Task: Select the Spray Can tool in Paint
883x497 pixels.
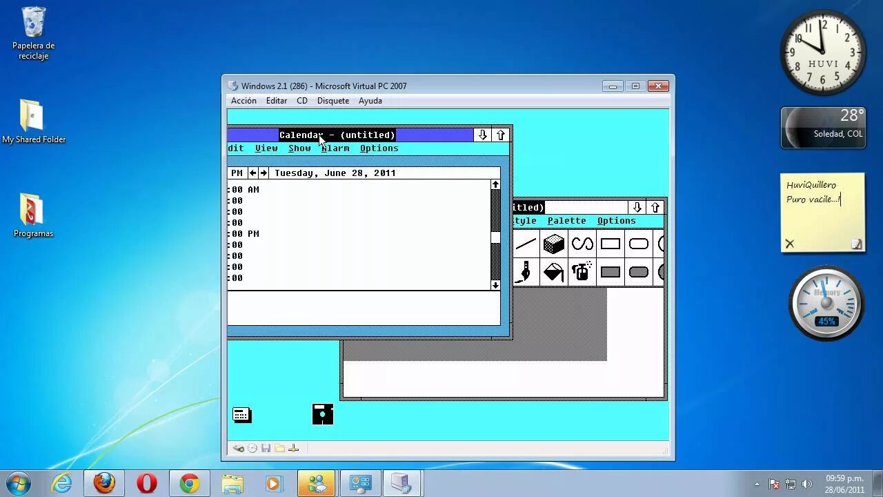Action: click(582, 272)
